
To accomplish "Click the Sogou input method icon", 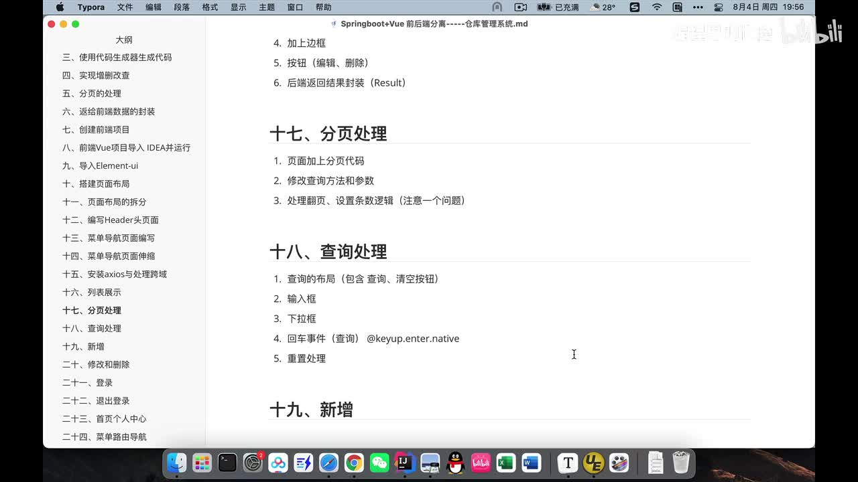I will (x=634, y=7).
